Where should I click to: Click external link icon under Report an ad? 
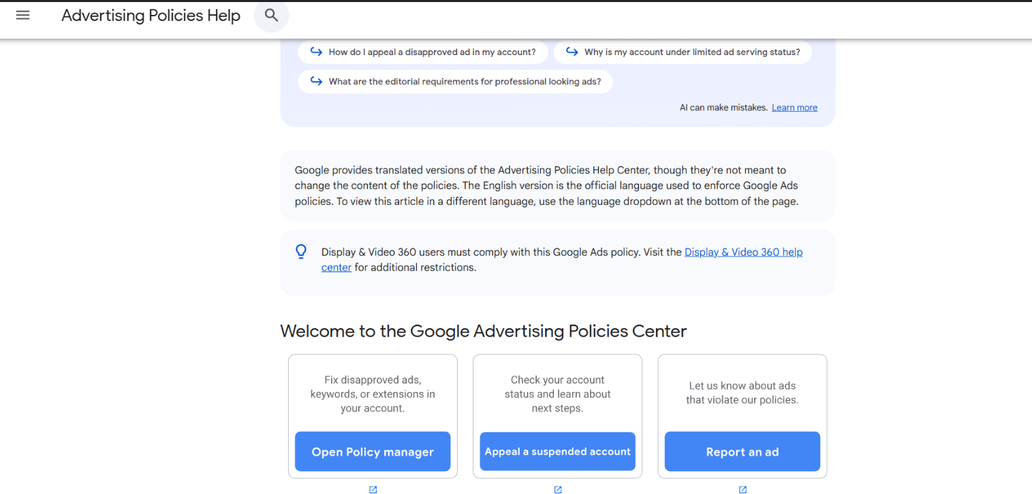[742, 489]
